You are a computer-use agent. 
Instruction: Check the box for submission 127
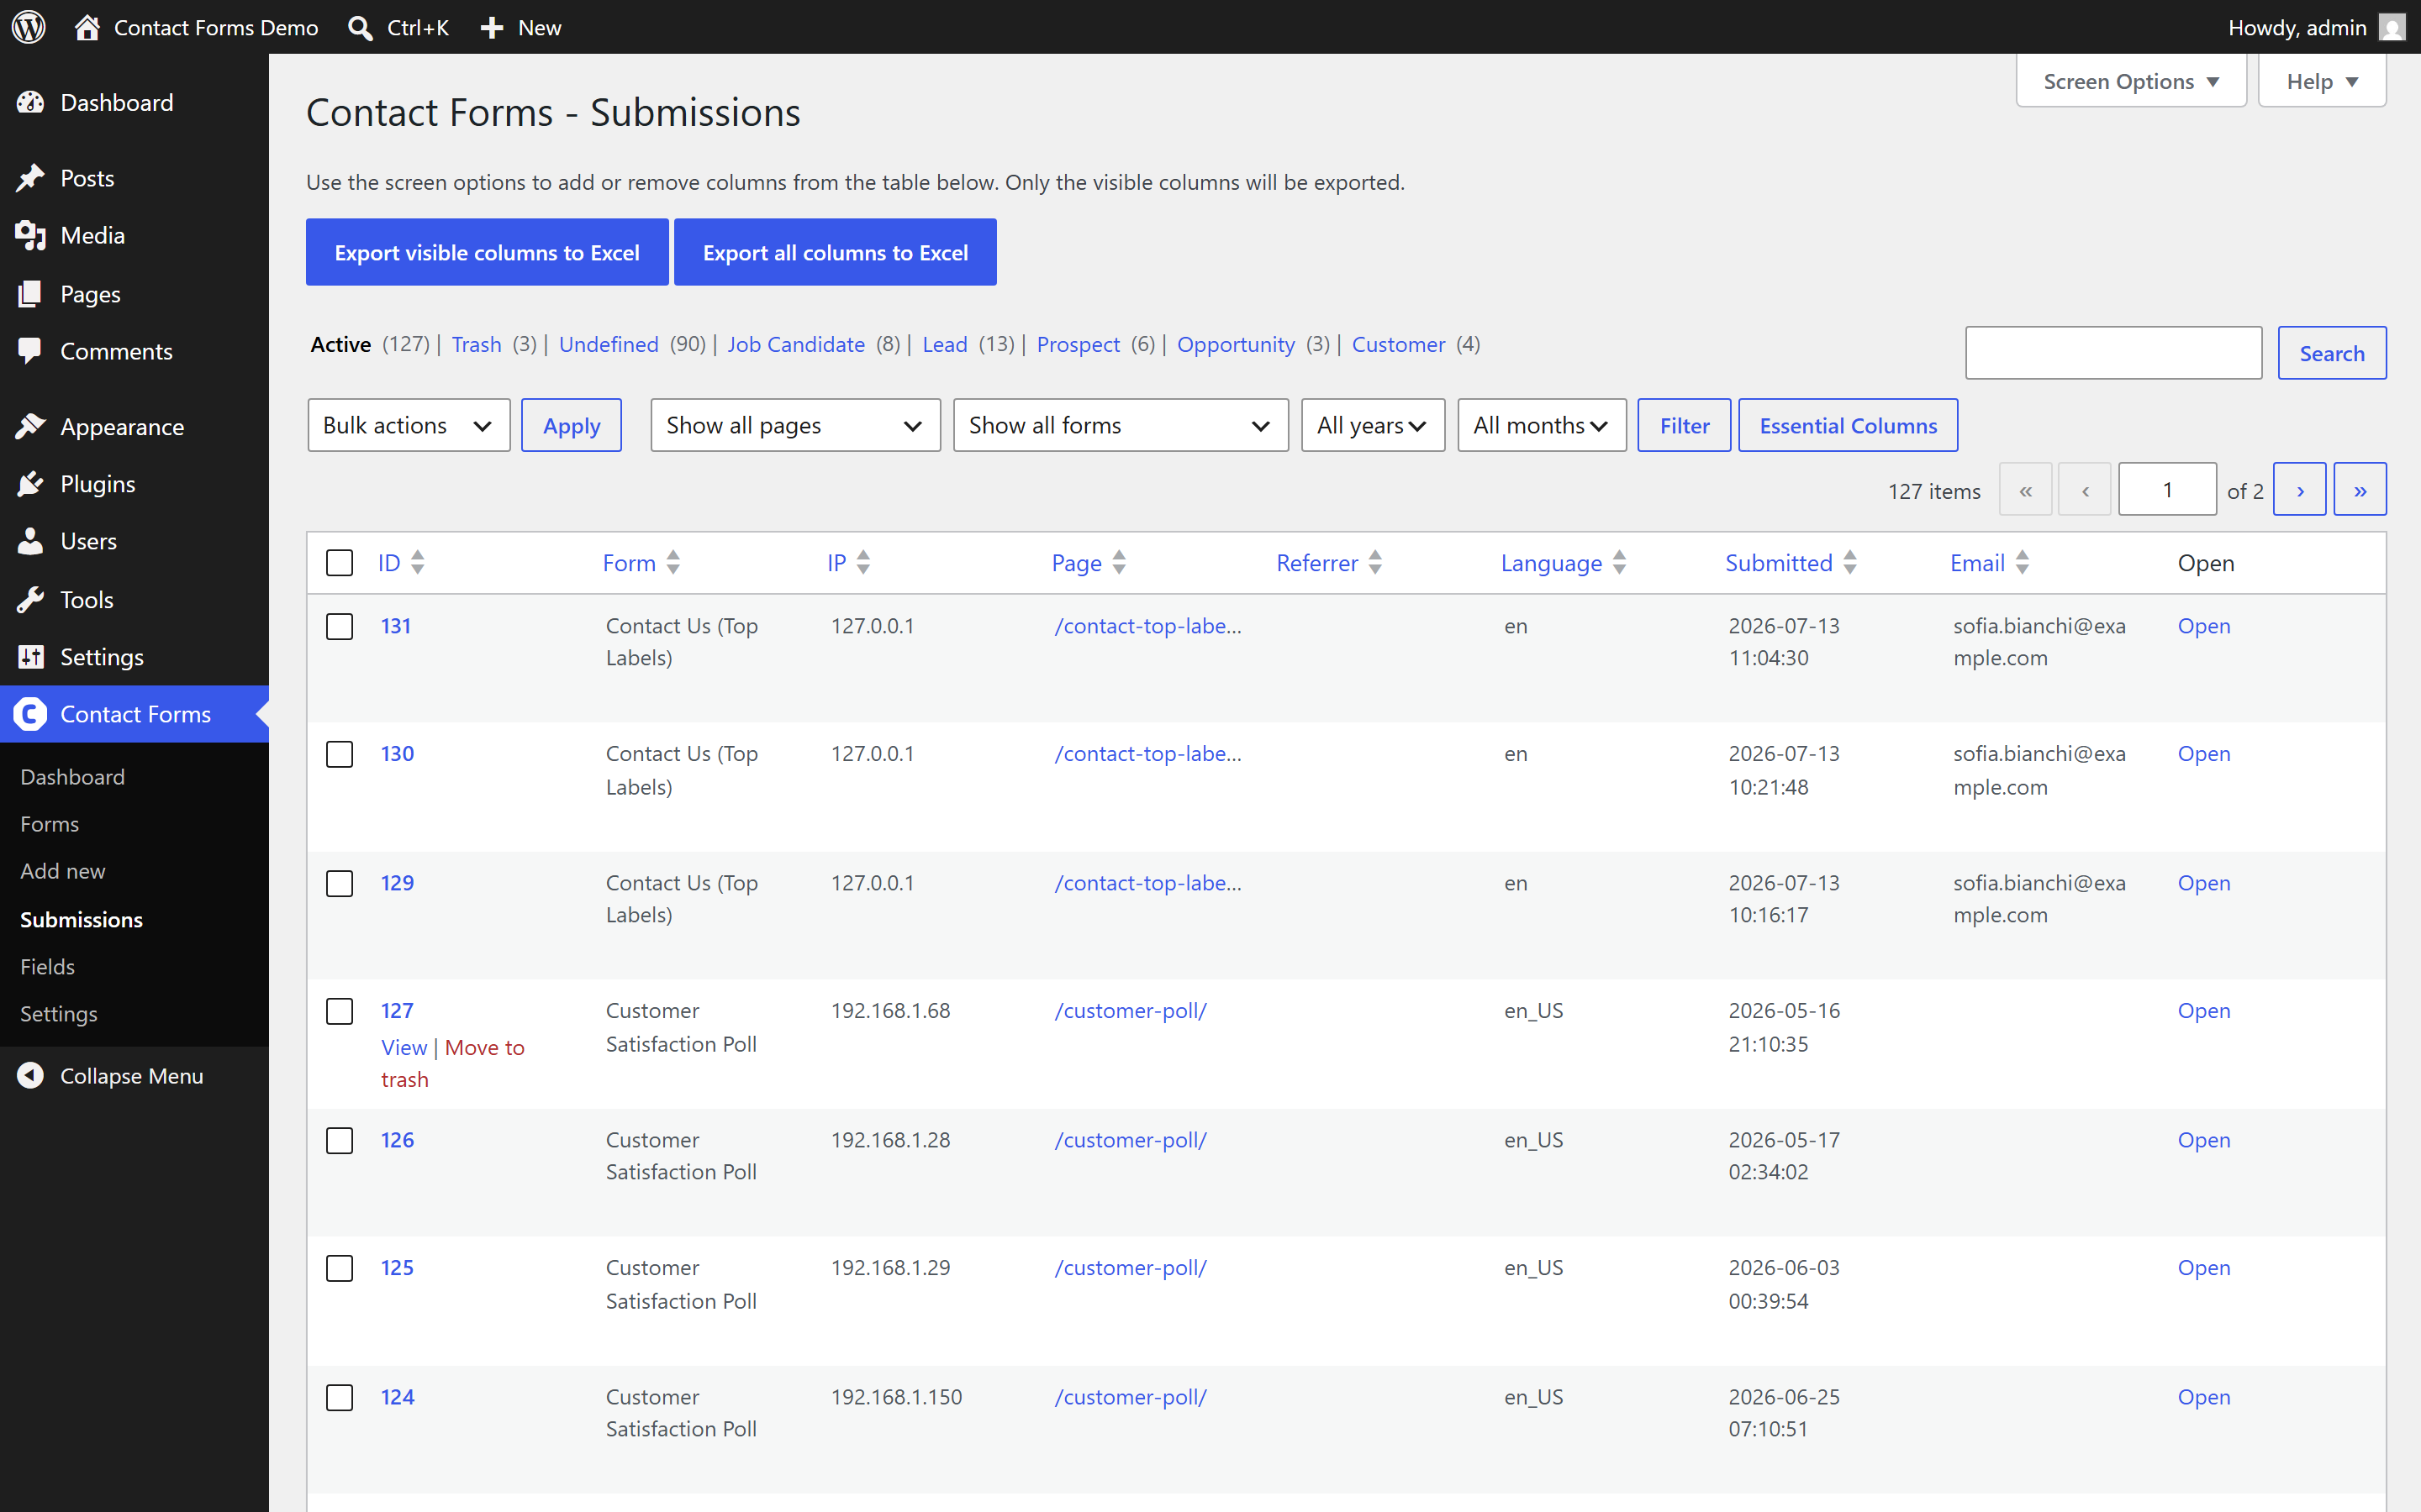click(340, 1011)
